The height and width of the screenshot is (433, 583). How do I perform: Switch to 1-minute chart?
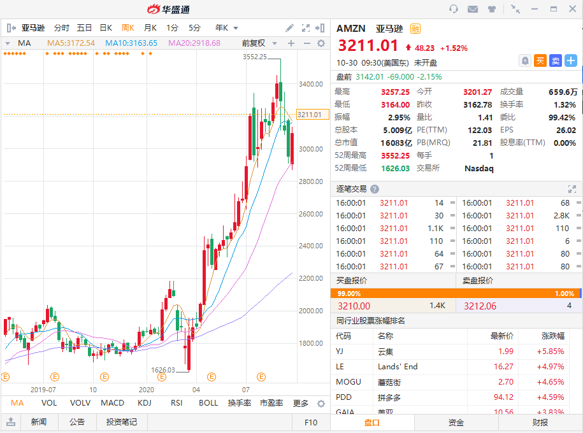[173, 28]
